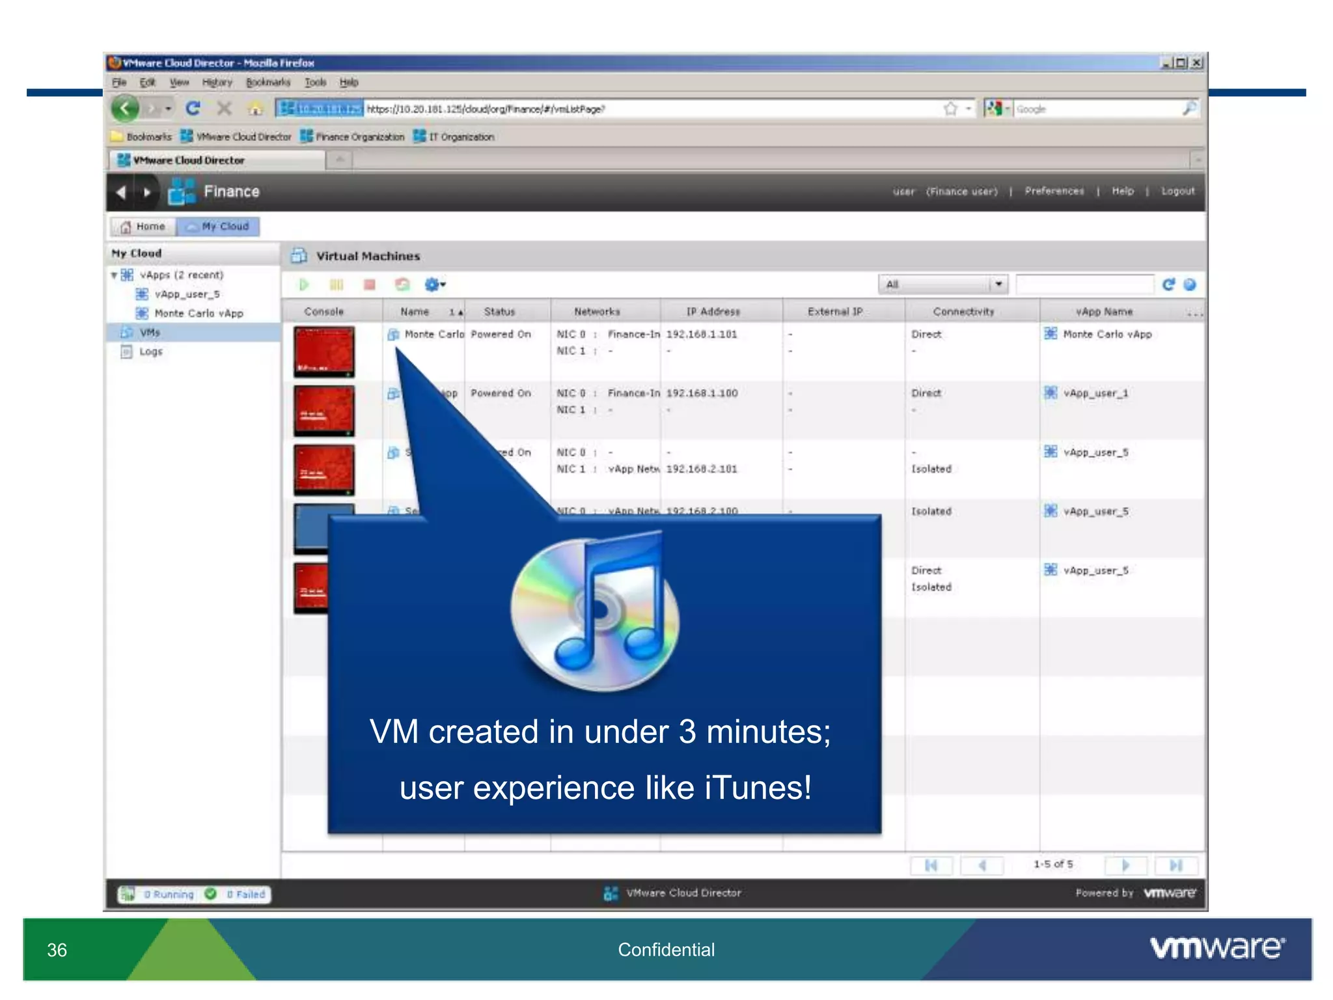Open the History menu
This screenshot has height=1000, width=1333.
217,83
